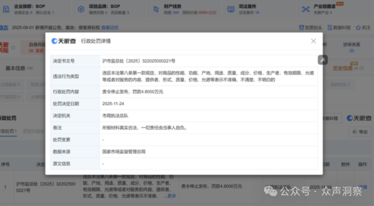The image size is (374, 206).
Task: Select the 决定书文号 value text
Action: [139, 61]
